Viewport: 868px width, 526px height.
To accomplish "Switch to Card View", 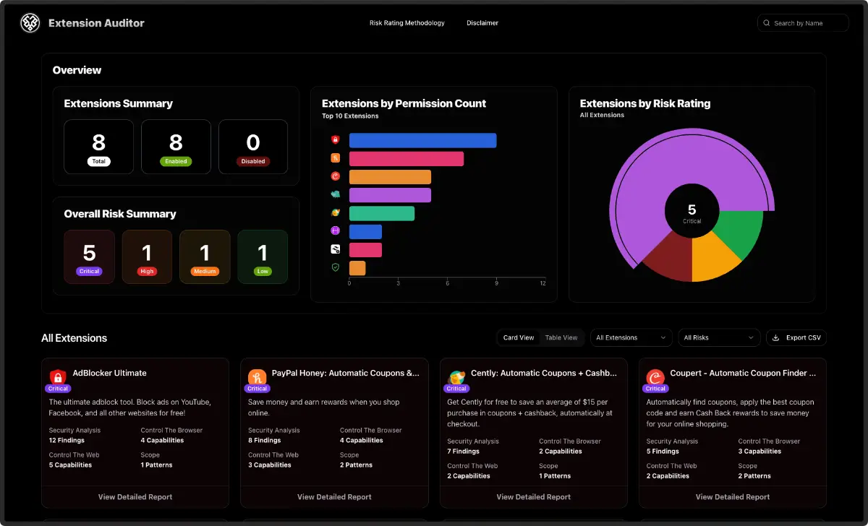I will pyautogui.click(x=519, y=337).
